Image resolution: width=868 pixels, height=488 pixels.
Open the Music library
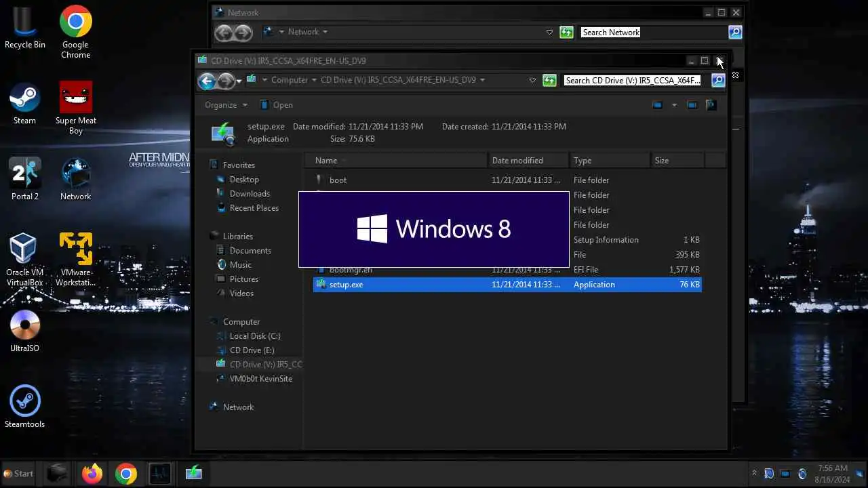click(x=234, y=265)
